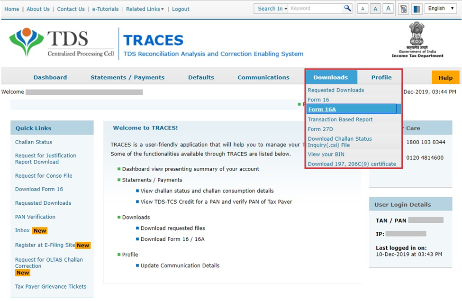Open the Search In dropdown

(x=271, y=8)
